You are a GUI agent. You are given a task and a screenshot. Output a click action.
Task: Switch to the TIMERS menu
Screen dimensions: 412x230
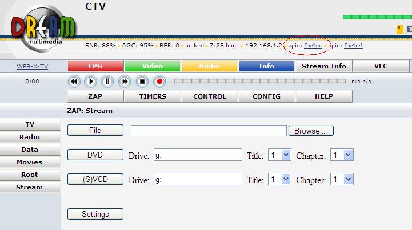[153, 96]
